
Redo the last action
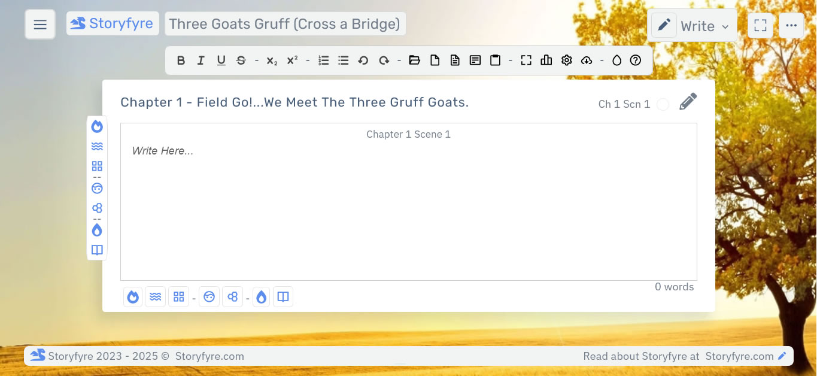[385, 60]
